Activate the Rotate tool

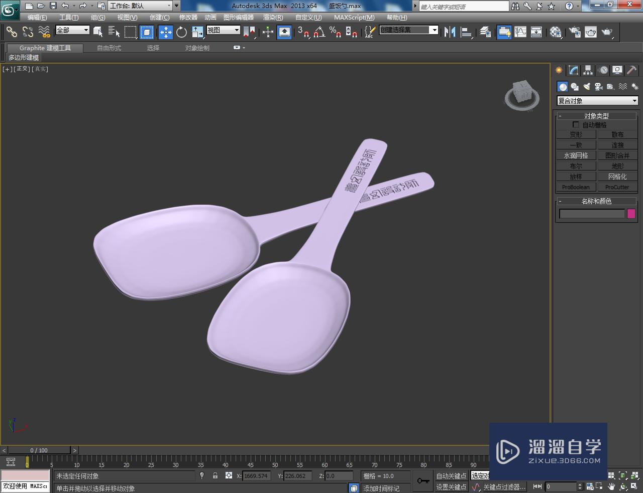point(181,33)
